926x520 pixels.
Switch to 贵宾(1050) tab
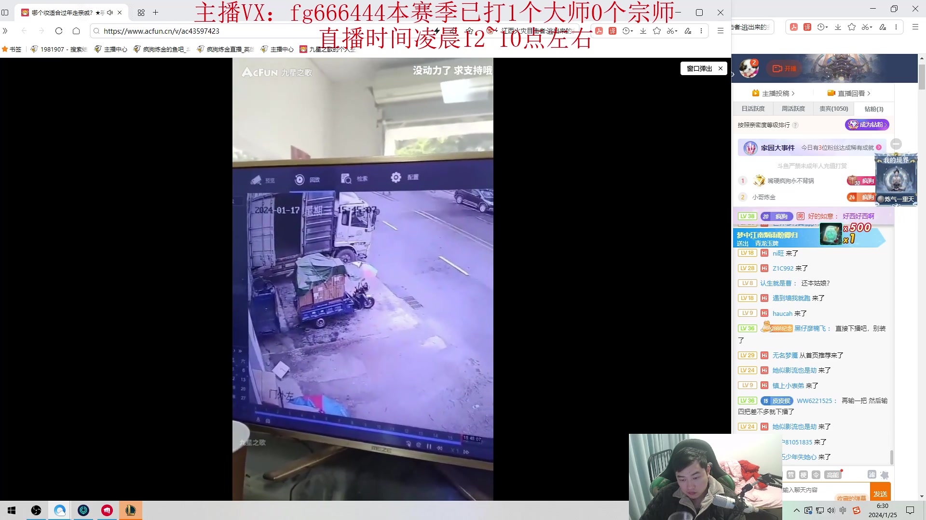tap(834, 109)
